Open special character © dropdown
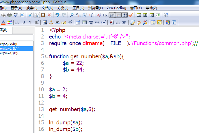This screenshot has height=133, width=199. pyautogui.click(x=70, y=22)
